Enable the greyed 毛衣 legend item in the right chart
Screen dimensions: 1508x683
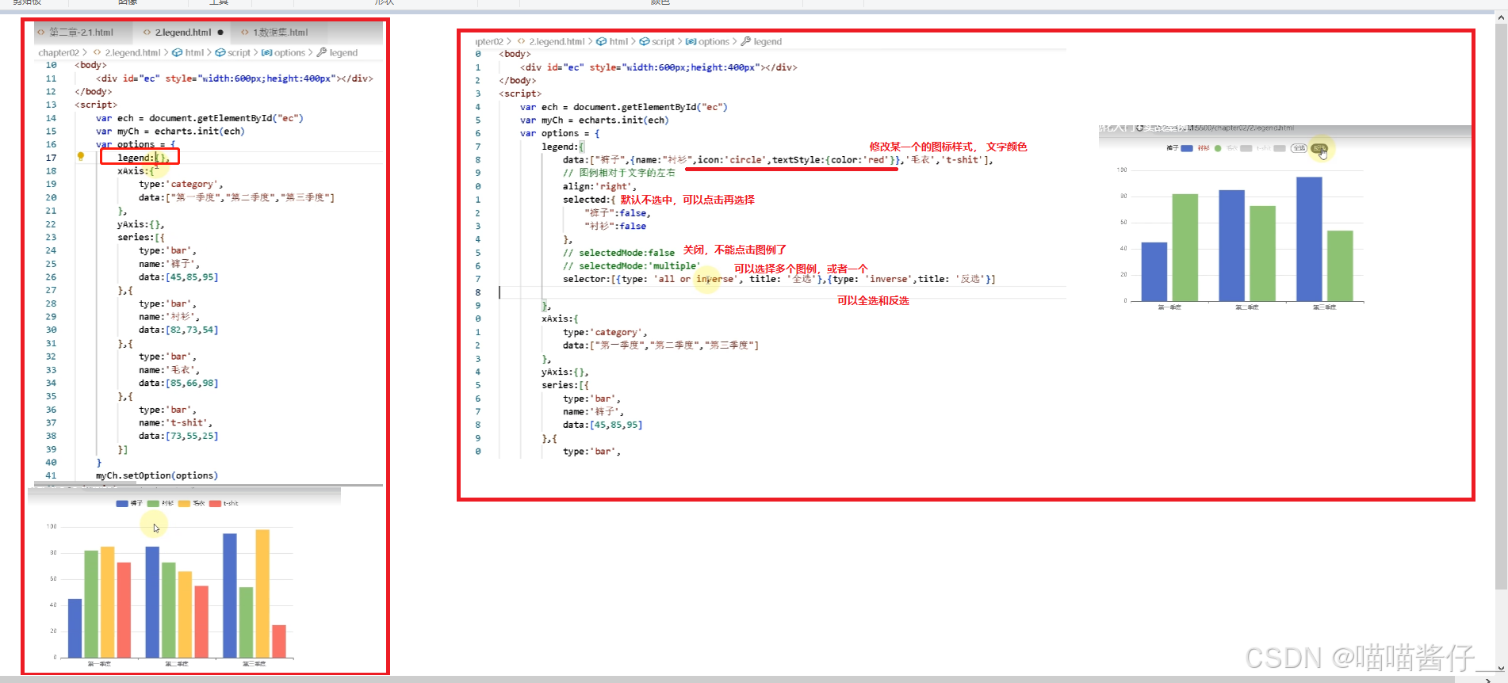pyautogui.click(x=1239, y=148)
